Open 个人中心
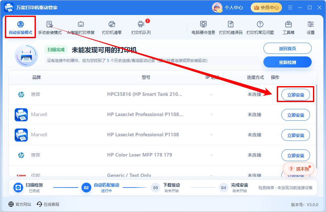This screenshot has height=212, width=326. click(234, 8)
